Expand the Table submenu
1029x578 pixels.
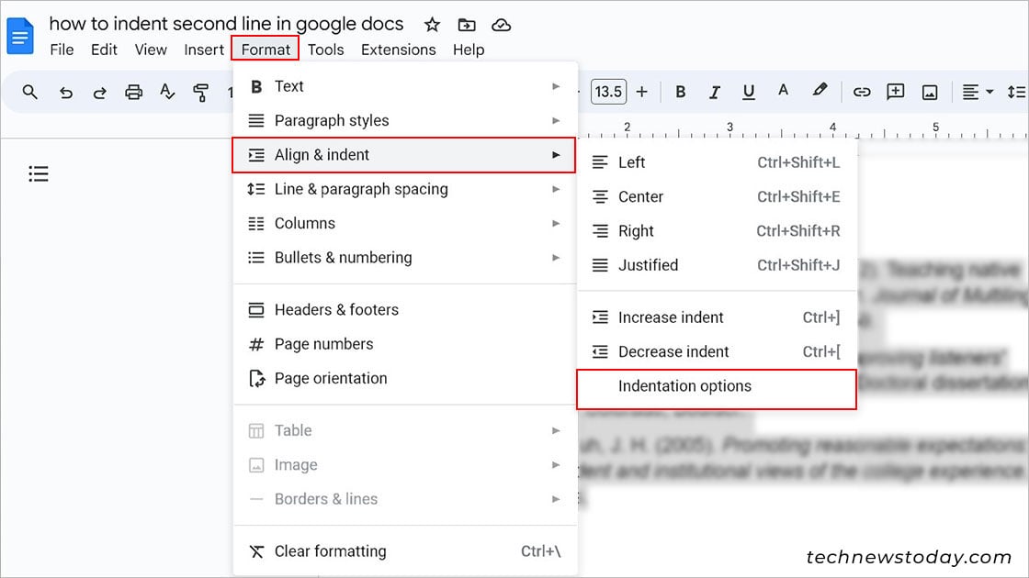(405, 430)
